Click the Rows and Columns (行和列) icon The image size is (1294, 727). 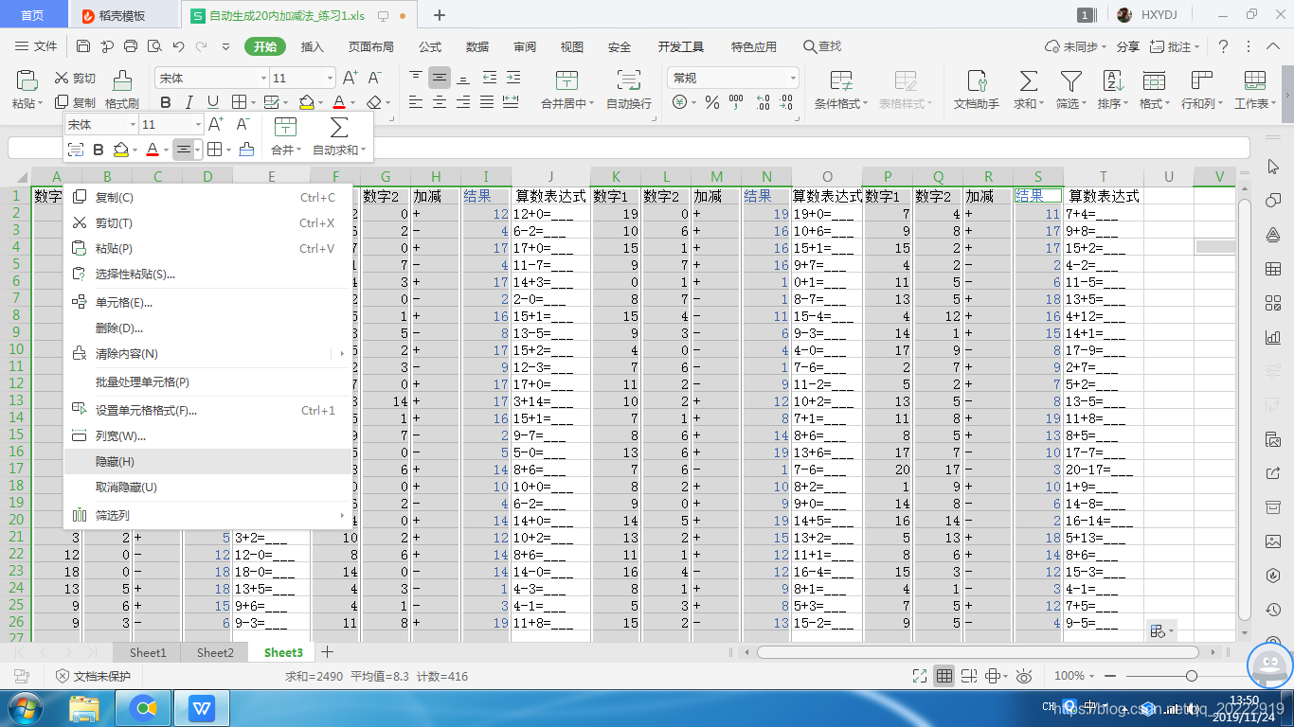[x=1202, y=80]
